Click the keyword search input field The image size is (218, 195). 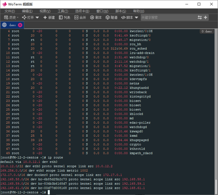(x=167, y=18)
